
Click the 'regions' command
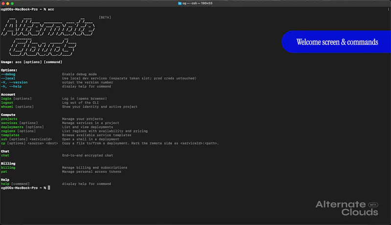[x=8, y=131]
